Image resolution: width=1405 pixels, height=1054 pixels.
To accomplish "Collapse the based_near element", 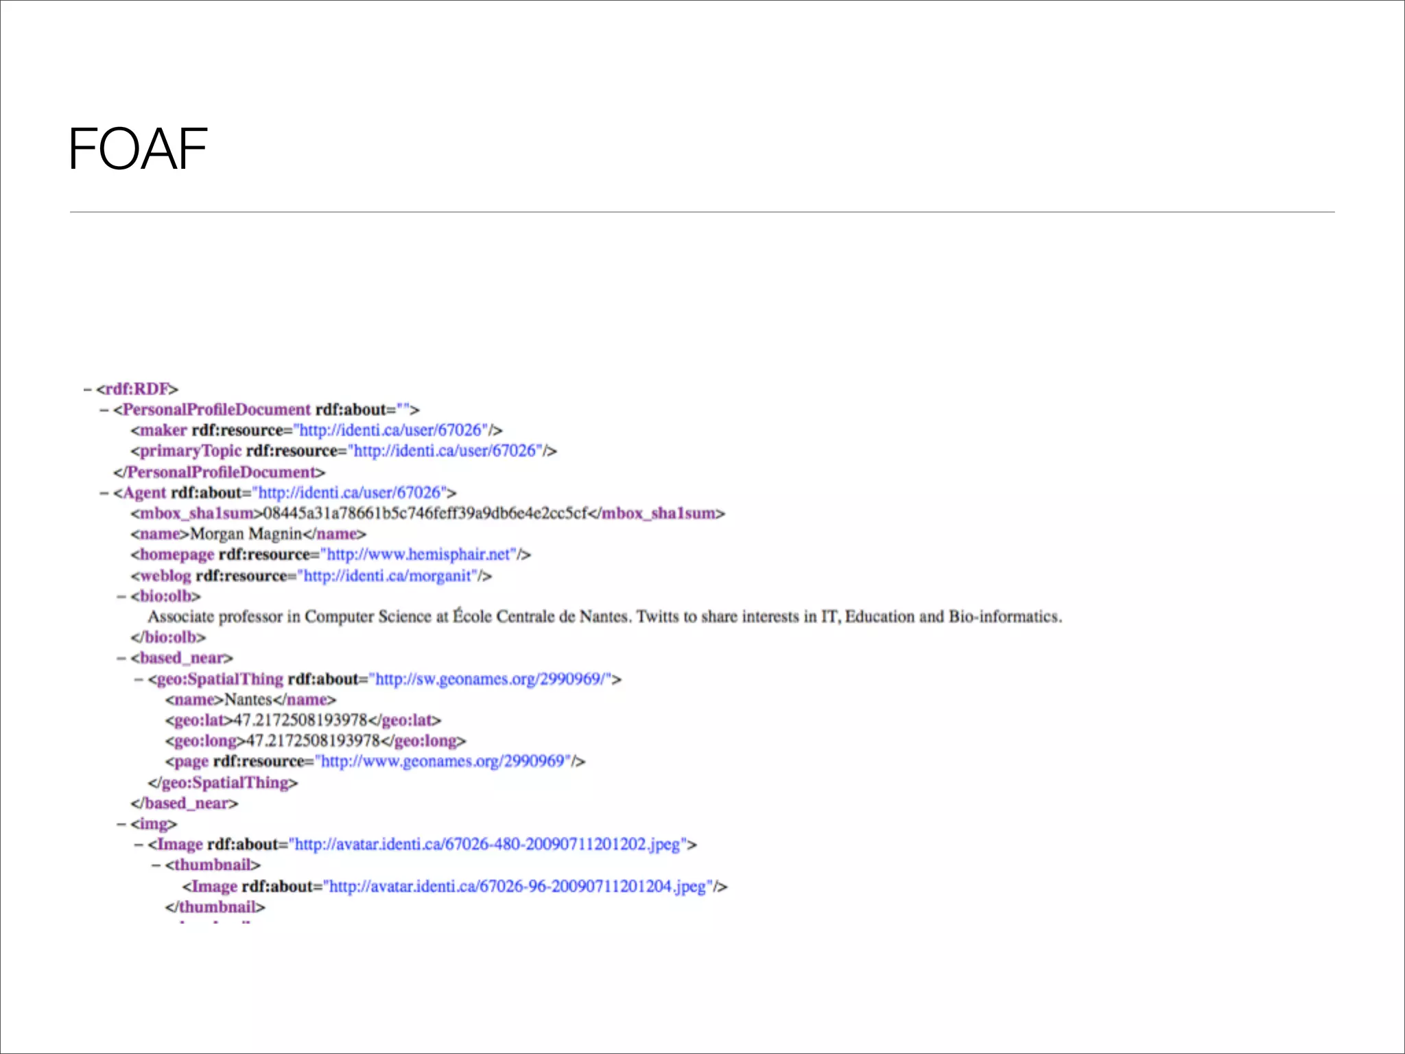I will [121, 659].
